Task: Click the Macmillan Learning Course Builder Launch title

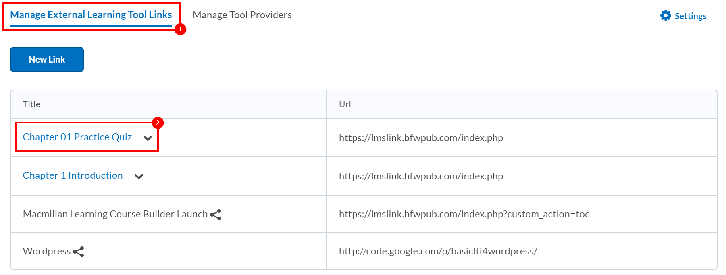Action: [x=115, y=214]
